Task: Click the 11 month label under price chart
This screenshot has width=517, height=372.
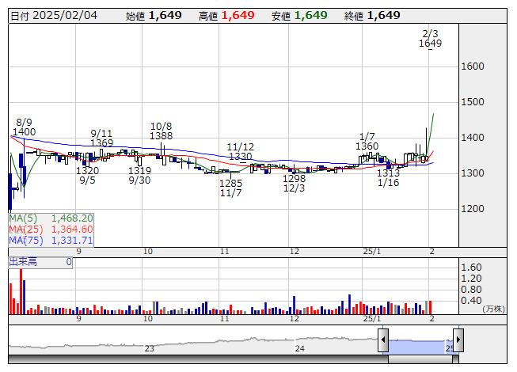Action: (225, 252)
